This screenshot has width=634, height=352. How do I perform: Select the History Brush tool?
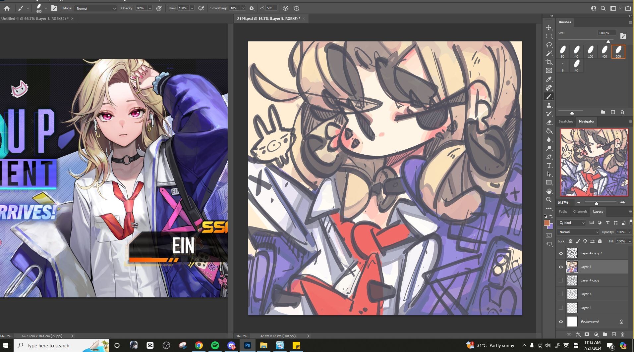click(549, 114)
